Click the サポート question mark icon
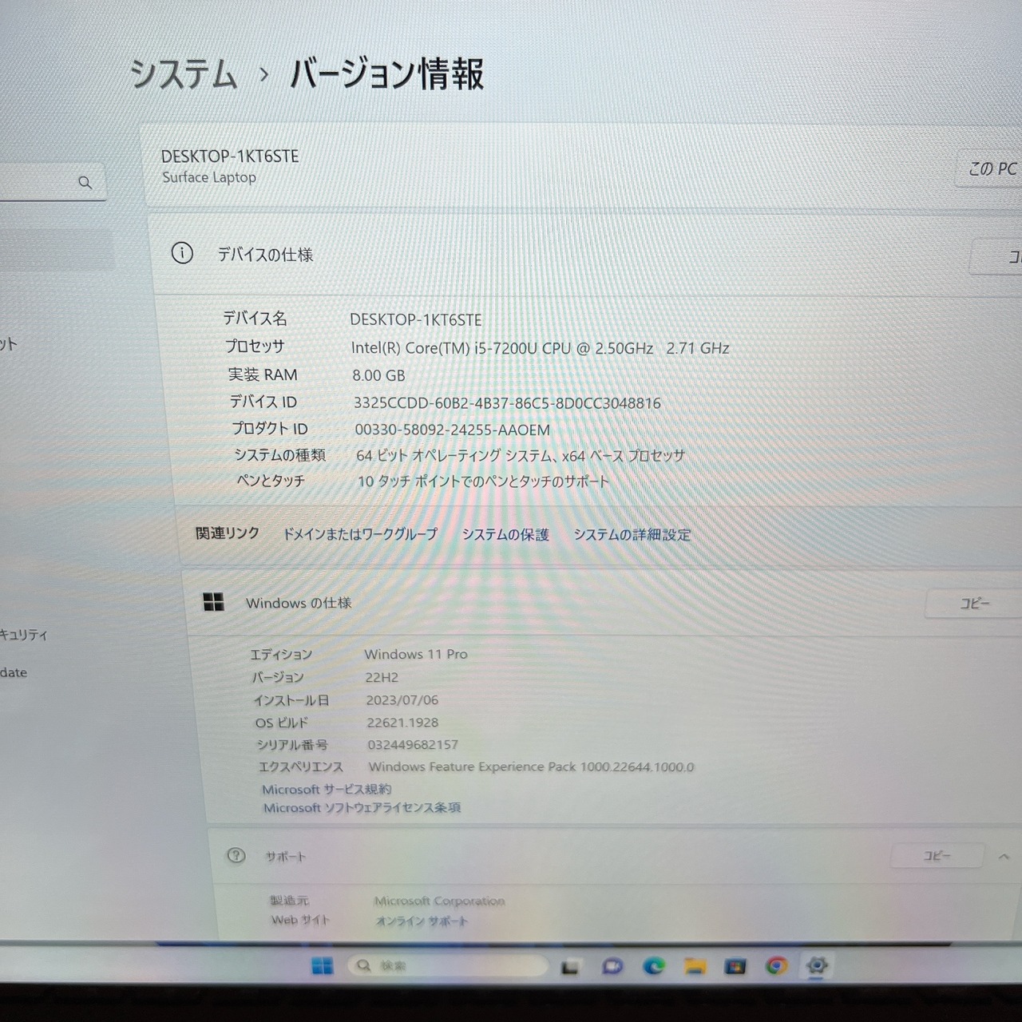Image resolution: width=1022 pixels, height=1022 pixels. 236,855
